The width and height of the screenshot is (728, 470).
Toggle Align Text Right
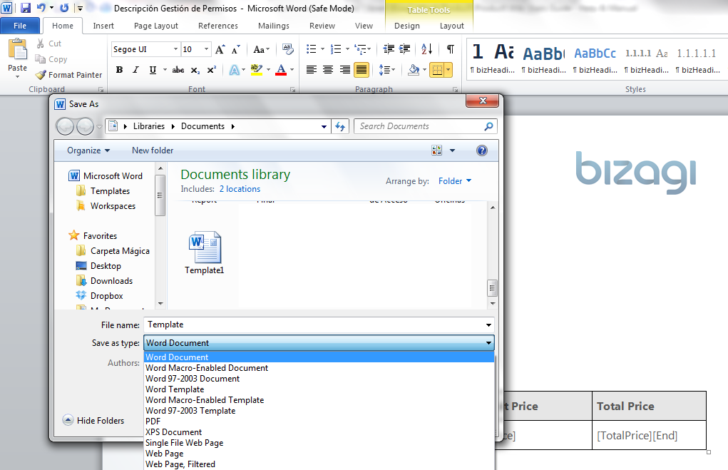click(x=344, y=70)
